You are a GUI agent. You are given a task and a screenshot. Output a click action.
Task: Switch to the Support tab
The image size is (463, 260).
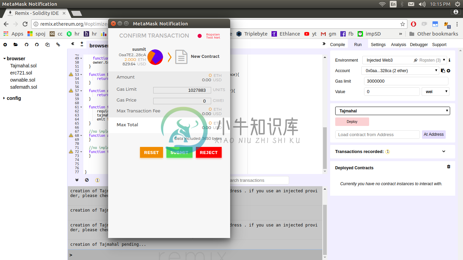pyautogui.click(x=439, y=44)
